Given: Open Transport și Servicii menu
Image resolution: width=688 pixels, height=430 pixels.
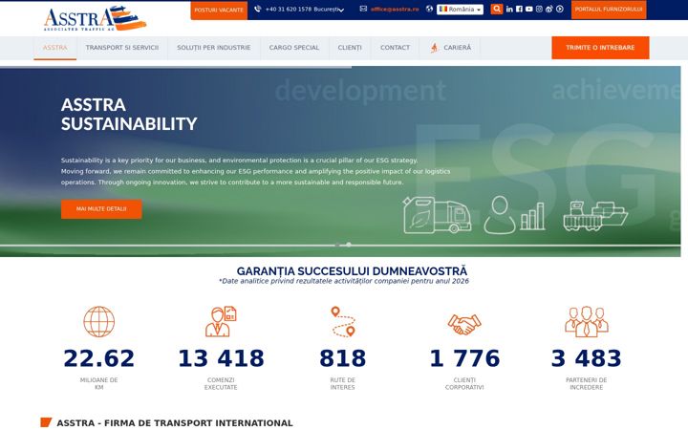Looking at the screenshot, I should pos(122,48).
